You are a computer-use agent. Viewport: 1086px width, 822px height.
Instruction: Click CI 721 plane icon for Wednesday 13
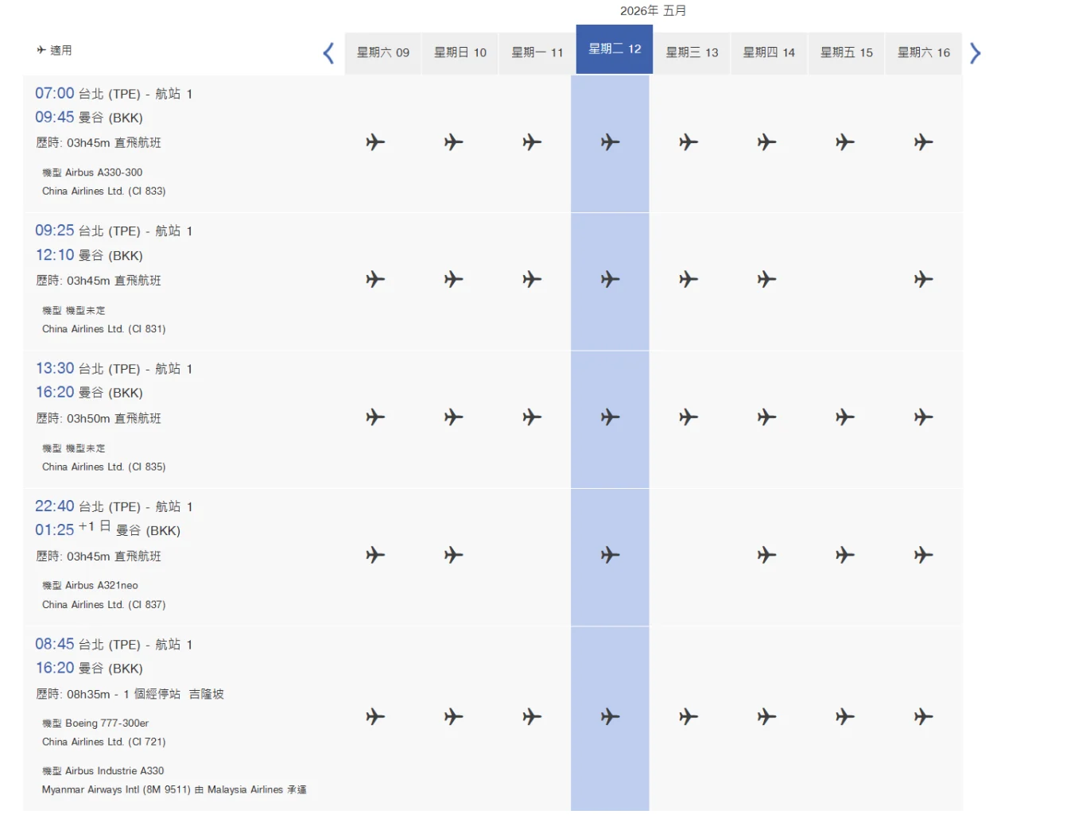pyautogui.click(x=688, y=717)
